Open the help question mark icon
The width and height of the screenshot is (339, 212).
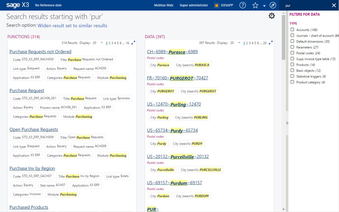pyautogui.click(x=242, y=5)
